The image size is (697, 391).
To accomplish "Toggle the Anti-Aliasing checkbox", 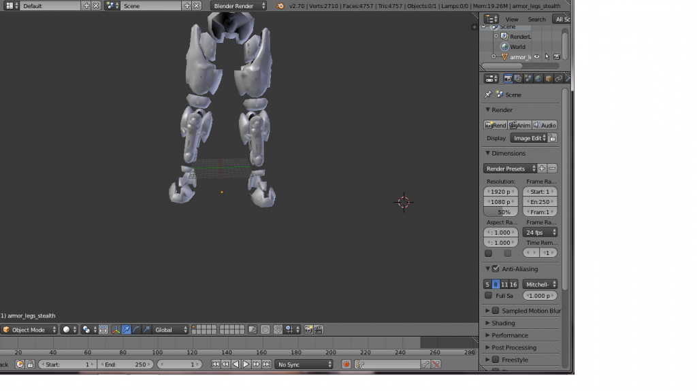I will coord(496,269).
